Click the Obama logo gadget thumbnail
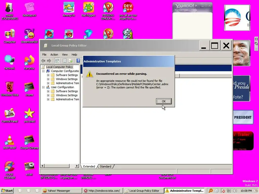 (x=237, y=18)
